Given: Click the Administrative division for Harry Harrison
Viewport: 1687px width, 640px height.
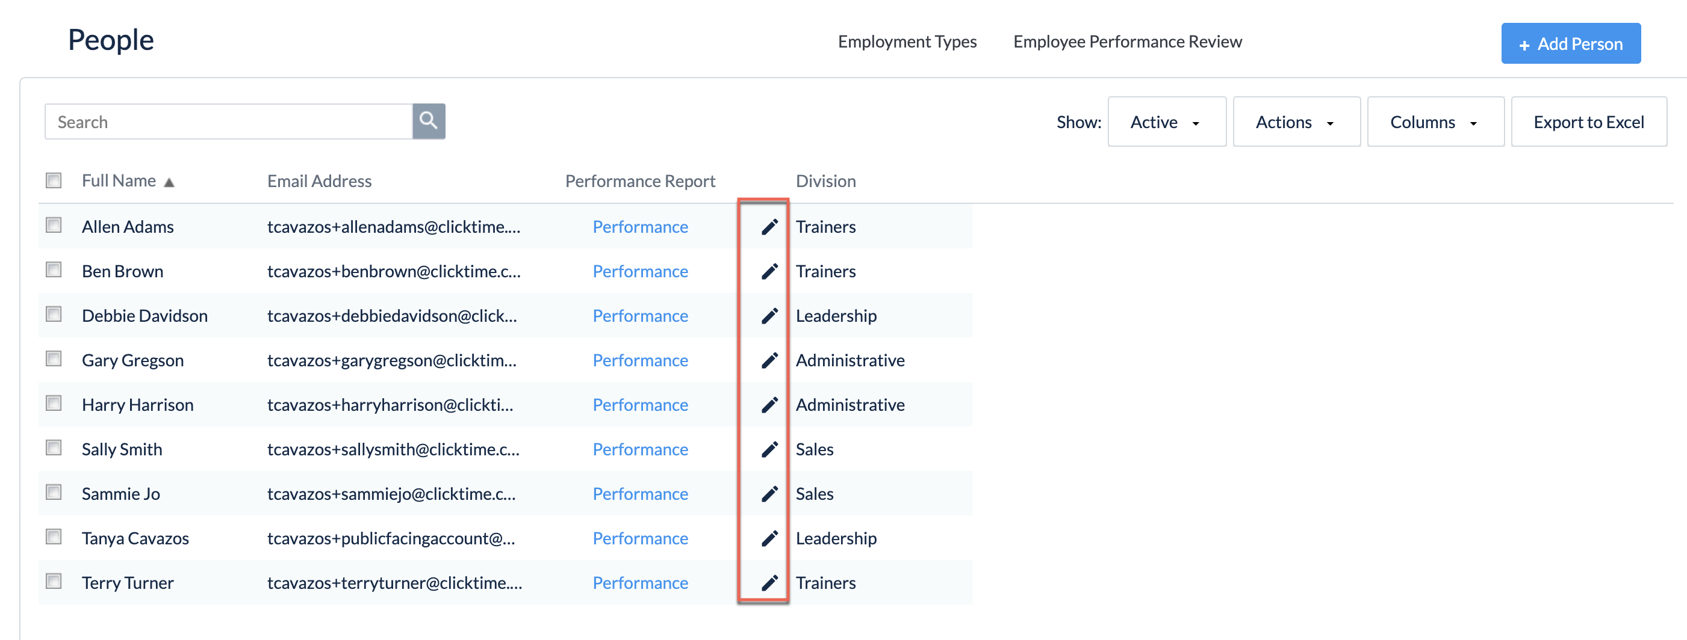Looking at the screenshot, I should point(850,405).
